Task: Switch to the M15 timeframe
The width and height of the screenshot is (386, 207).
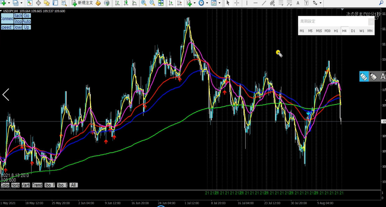Action: pos(319,31)
